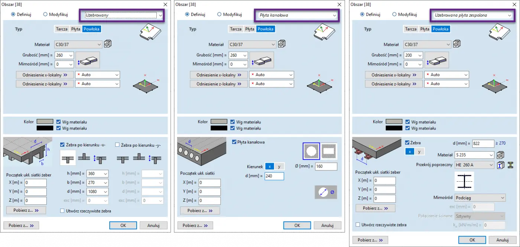Click the yellow I-beam section icon

[x=510, y=165]
